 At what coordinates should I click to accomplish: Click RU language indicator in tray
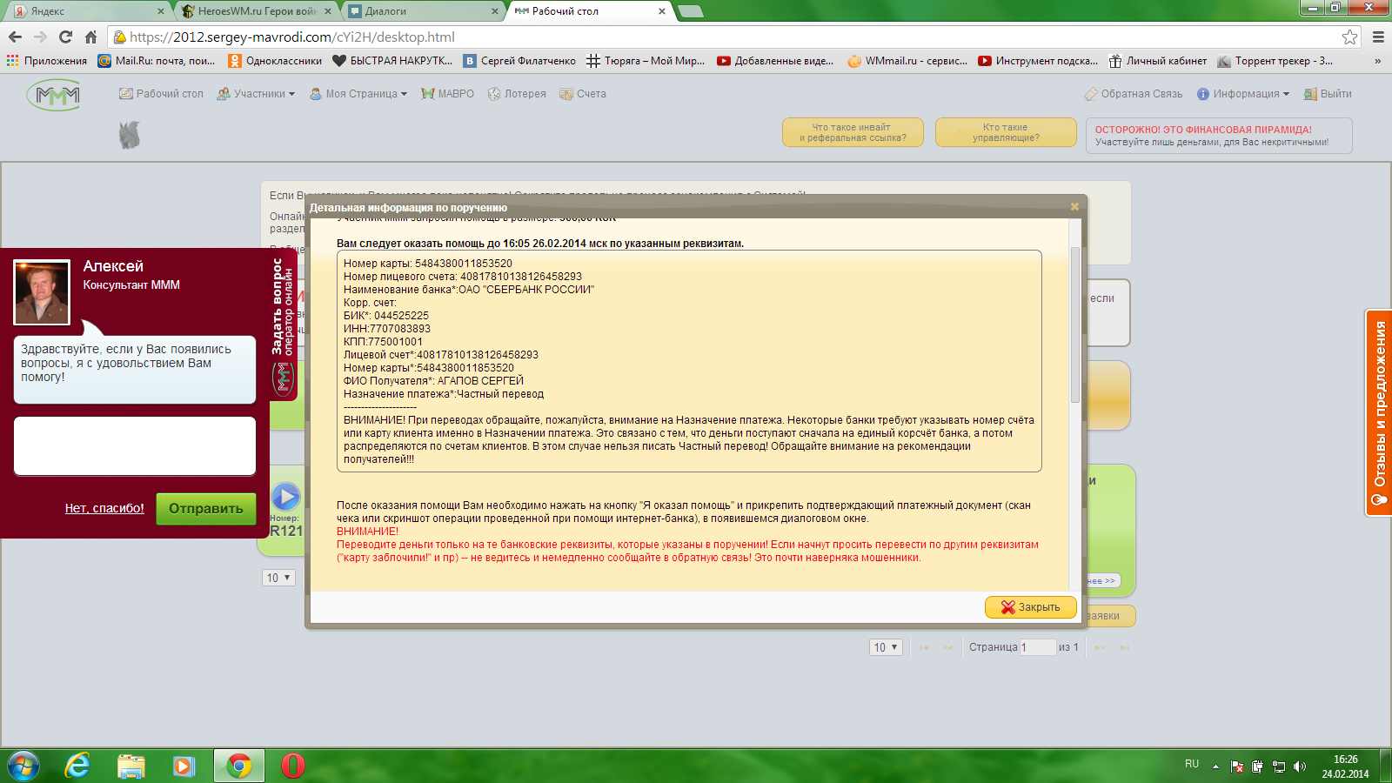(x=1192, y=764)
